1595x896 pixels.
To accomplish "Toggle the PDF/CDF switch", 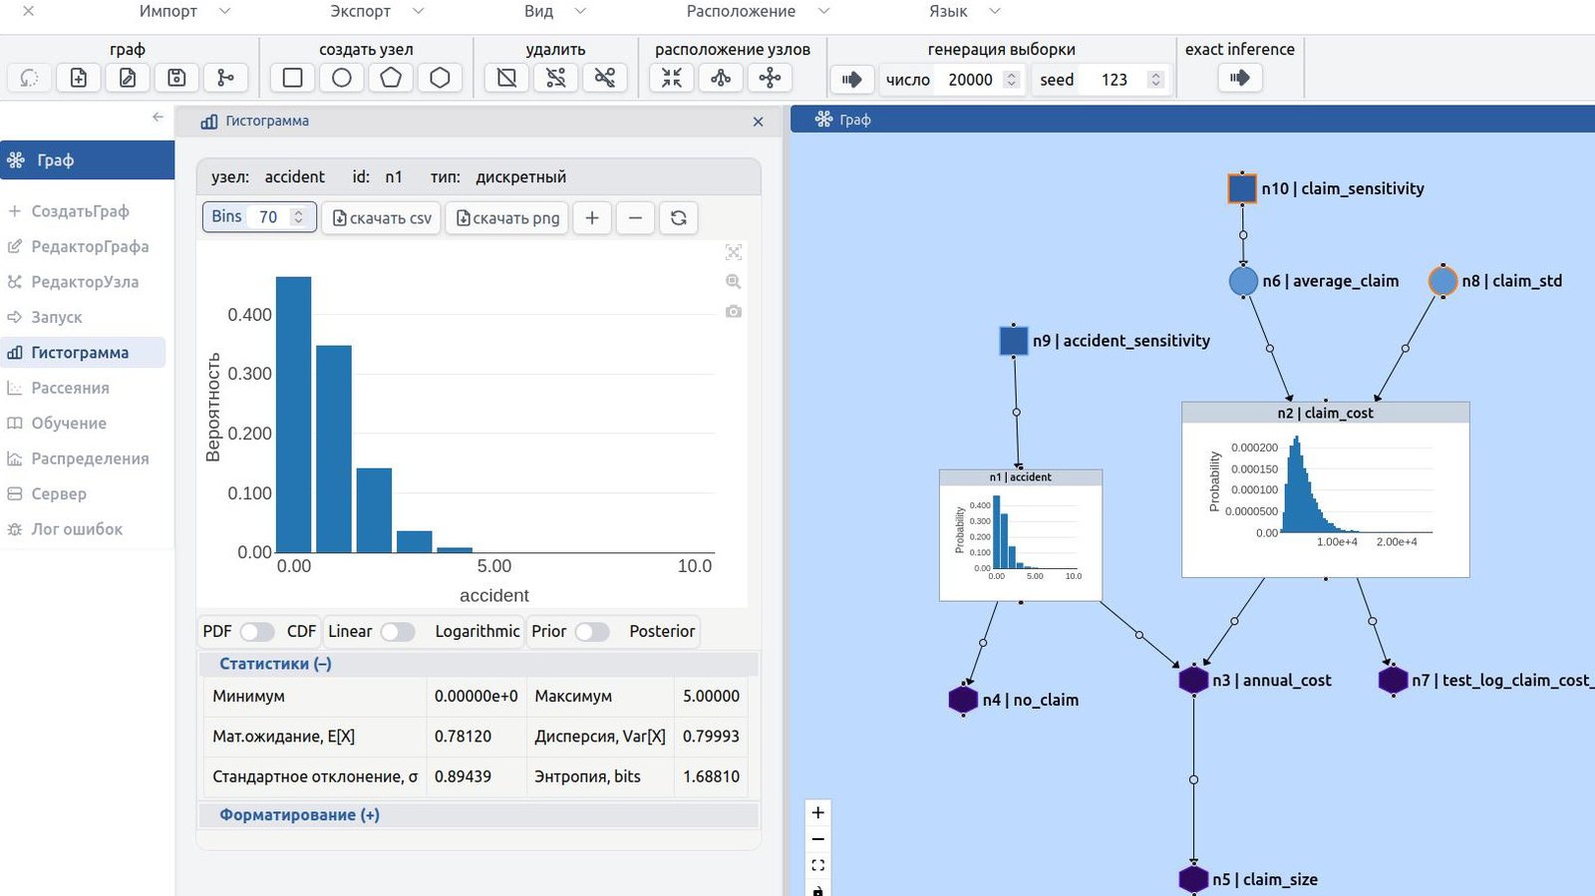I will tap(256, 632).
